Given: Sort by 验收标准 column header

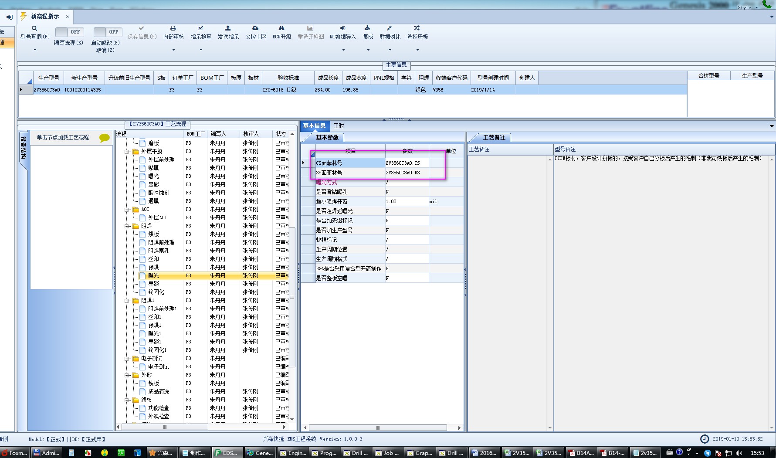Looking at the screenshot, I should pyautogui.click(x=288, y=78).
